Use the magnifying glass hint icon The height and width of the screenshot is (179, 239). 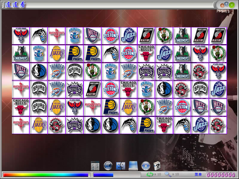pos(168,174)
